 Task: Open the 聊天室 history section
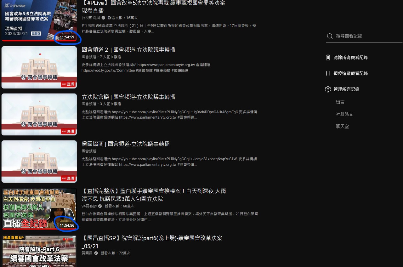[343, 127]
